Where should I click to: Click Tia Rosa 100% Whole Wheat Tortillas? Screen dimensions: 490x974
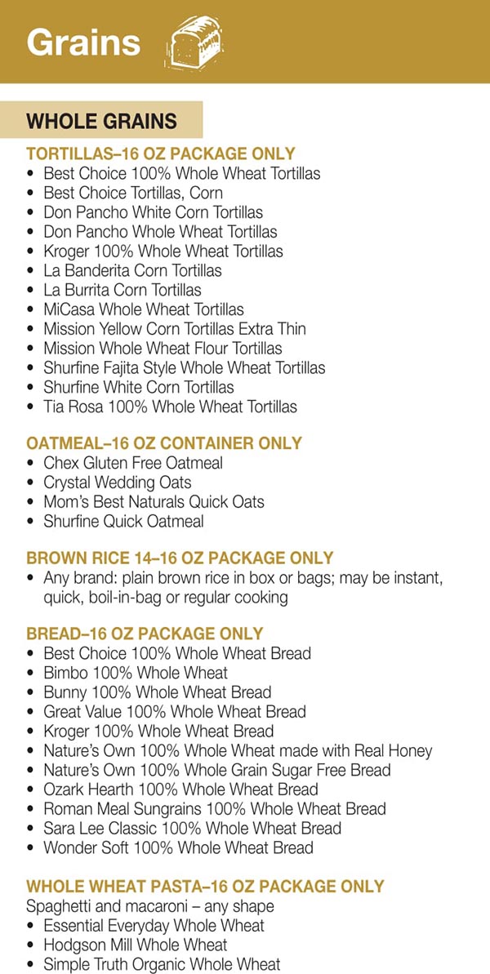[170, 407]
